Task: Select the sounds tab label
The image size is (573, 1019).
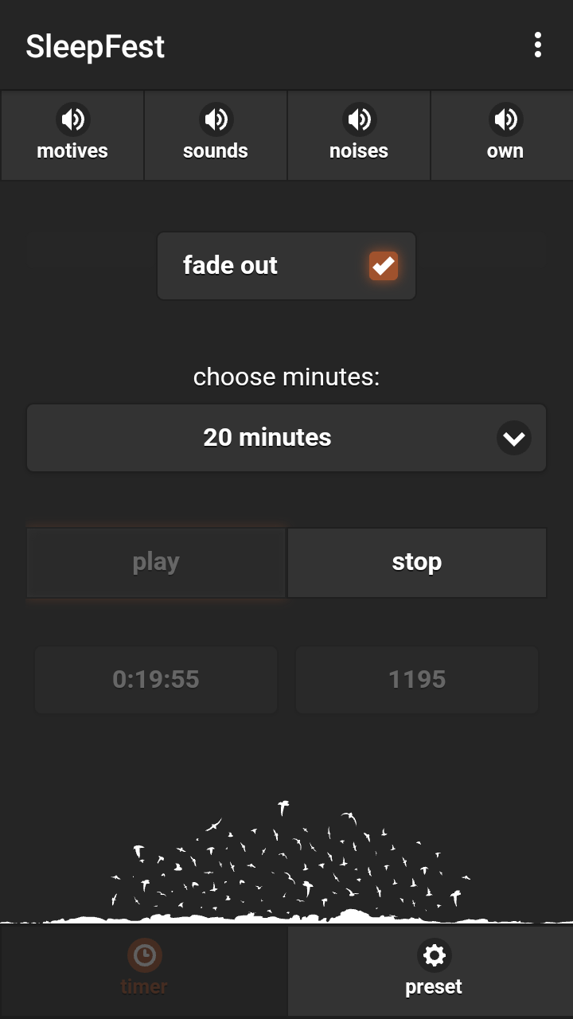Action: pos(216,151)
